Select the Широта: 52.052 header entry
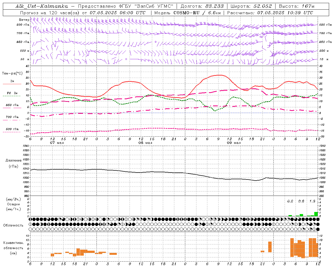This screenshot has width=333, height=266. point(251,6)
